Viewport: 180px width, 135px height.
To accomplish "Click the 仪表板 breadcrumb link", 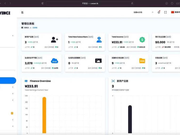I will [x=35, y=28].
